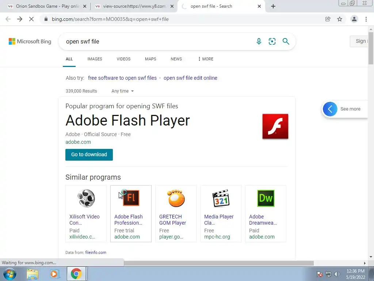Click the Bing visual search camera icon
The image size is (374, 281).
272,41
